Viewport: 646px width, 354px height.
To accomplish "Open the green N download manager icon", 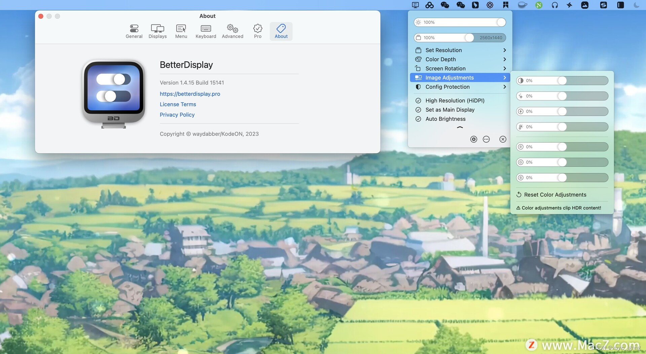I will tap(539, 5).
